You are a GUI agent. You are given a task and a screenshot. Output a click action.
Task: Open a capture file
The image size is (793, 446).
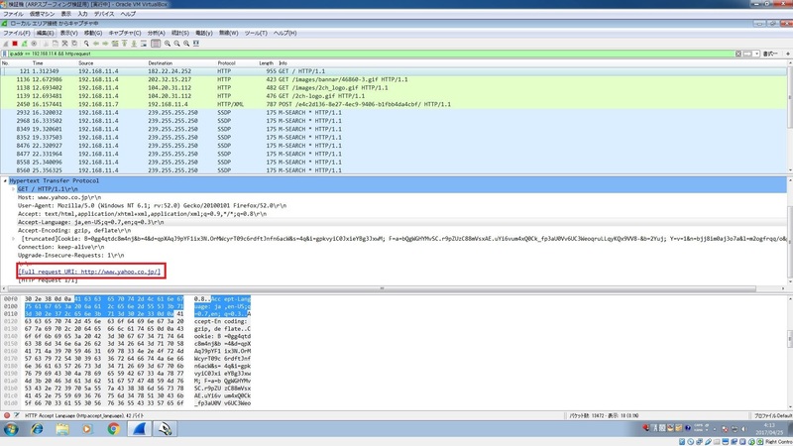click(x=46, y=44)
